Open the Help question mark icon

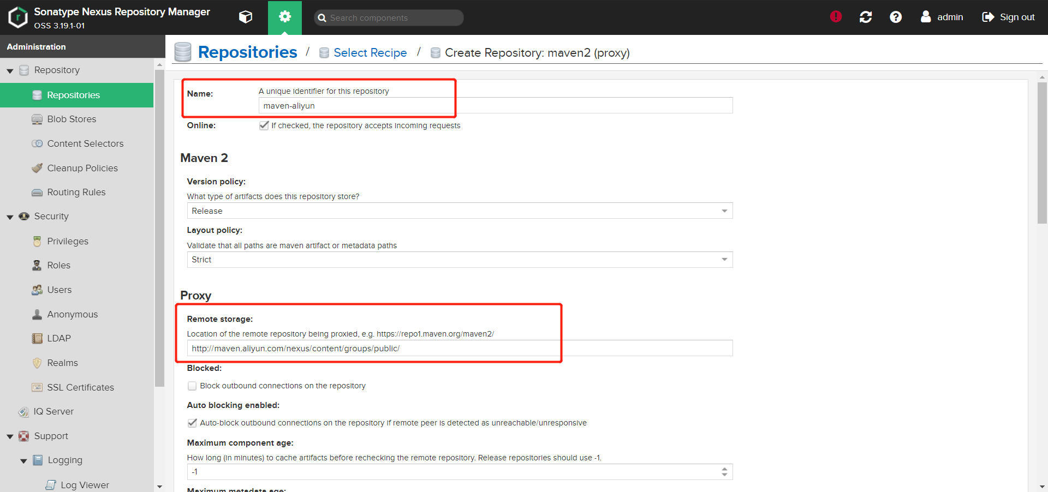[x=896, y=17]
